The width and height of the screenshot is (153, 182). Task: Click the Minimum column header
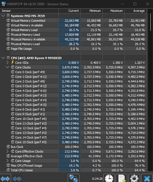(92, 11)
